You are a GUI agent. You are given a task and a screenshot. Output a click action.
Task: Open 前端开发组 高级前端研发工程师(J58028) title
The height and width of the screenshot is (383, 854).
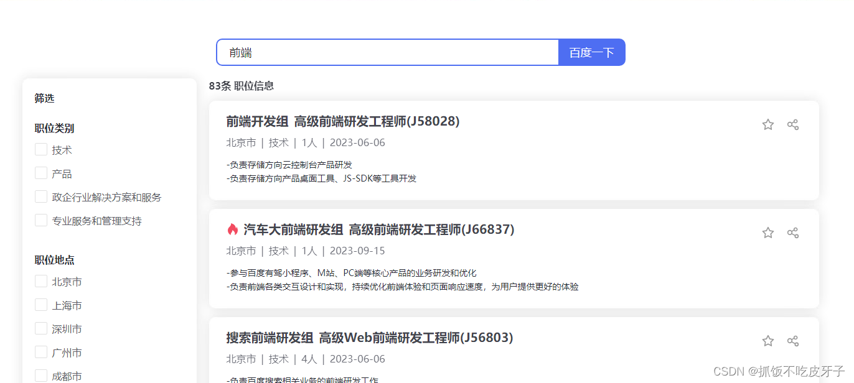[x=343, y=121]
